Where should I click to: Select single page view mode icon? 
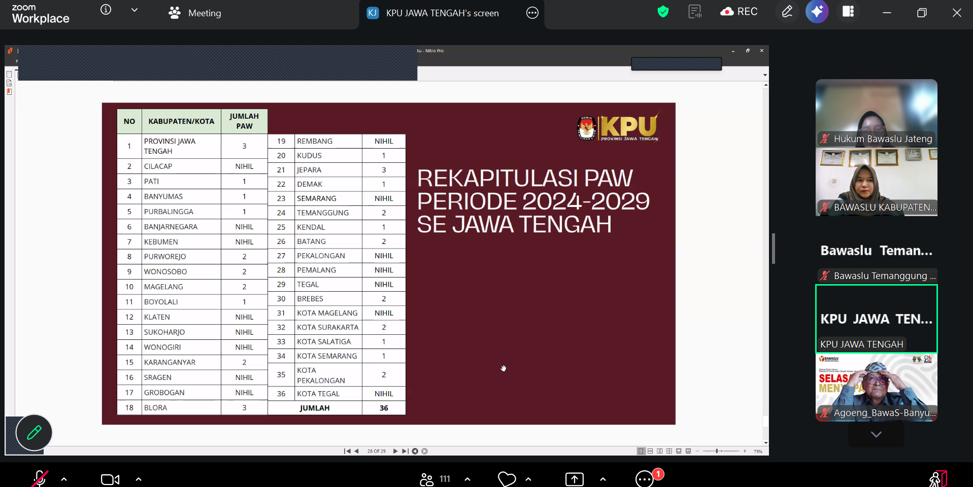pyautogui.click(x=641, y=451)
